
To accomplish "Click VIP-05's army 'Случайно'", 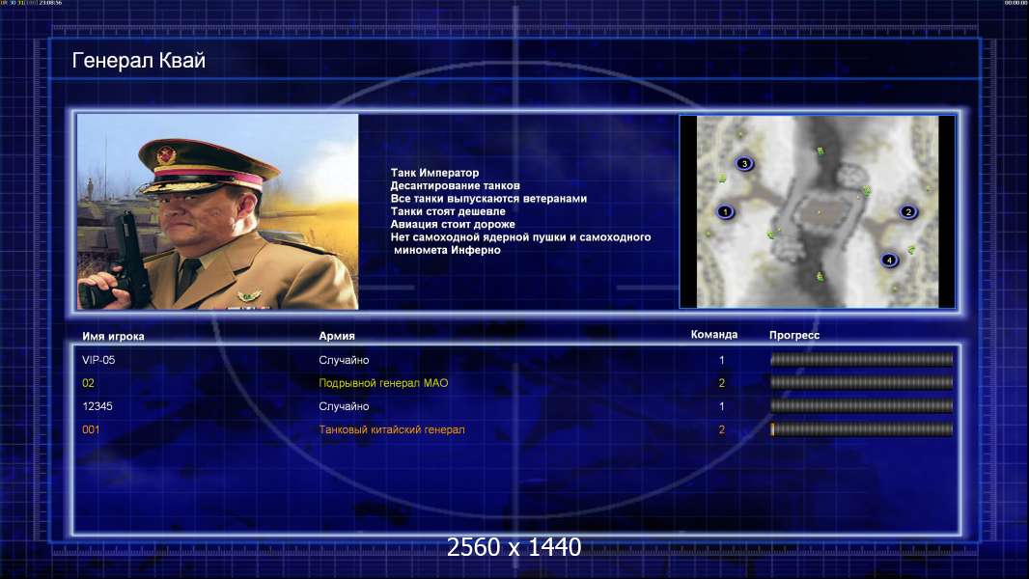I will pyautogui.click(x=344, y=360).
